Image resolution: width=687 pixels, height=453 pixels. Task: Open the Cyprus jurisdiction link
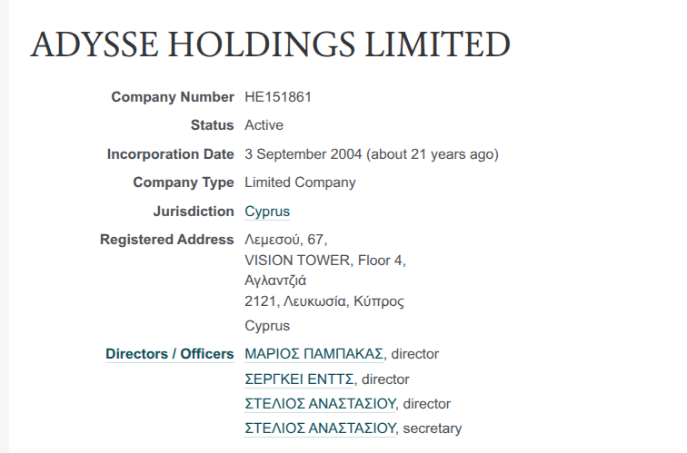pos(267,212)
